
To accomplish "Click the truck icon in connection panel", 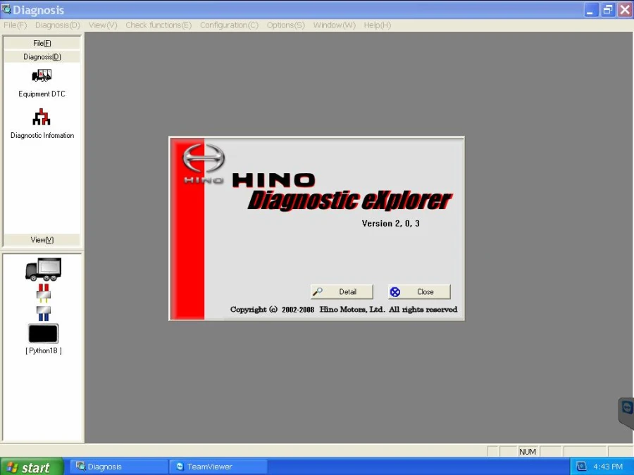I will point(44,269).
